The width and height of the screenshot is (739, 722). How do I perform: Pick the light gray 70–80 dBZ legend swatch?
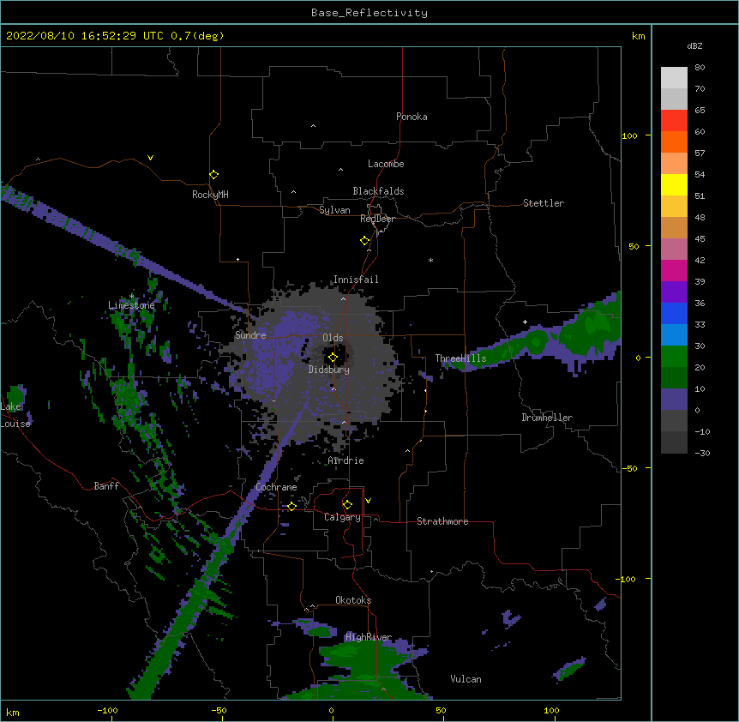pyautogui.click(x=674, y=78)
